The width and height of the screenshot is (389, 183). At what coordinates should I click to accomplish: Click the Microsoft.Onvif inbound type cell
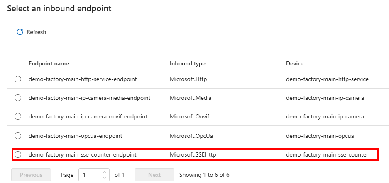[189, 117]
